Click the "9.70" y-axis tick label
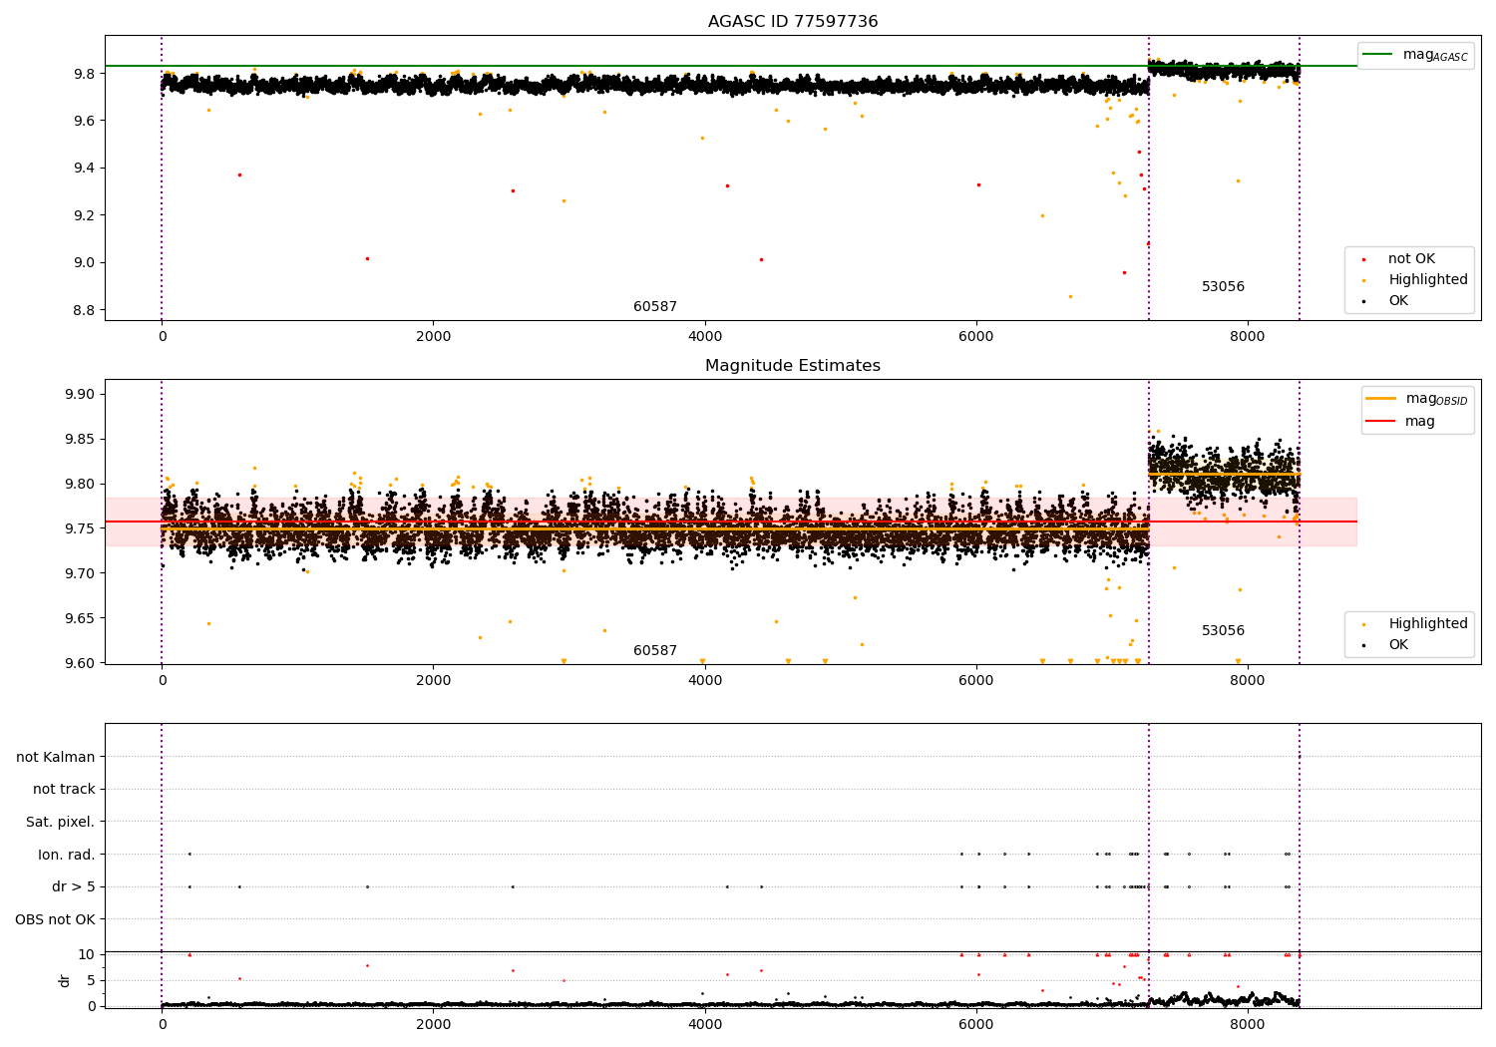This screenshot has width=1496, height=1047. point(81,573)
